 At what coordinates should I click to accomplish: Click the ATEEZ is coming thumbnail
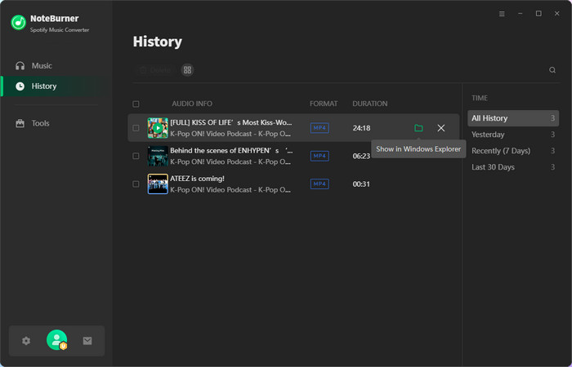pyautogui.click(x=158, y=183)
